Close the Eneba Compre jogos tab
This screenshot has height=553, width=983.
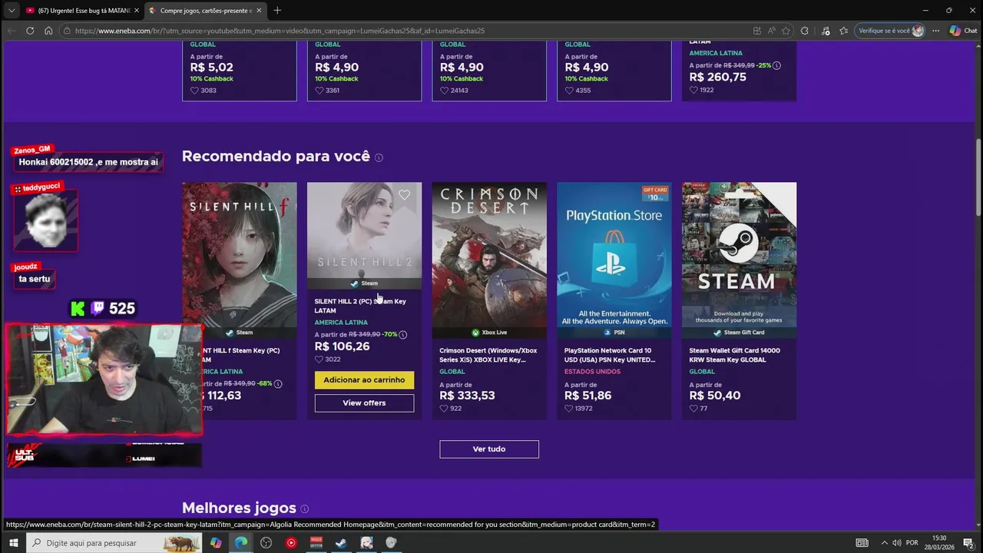[x=259, y=11]
